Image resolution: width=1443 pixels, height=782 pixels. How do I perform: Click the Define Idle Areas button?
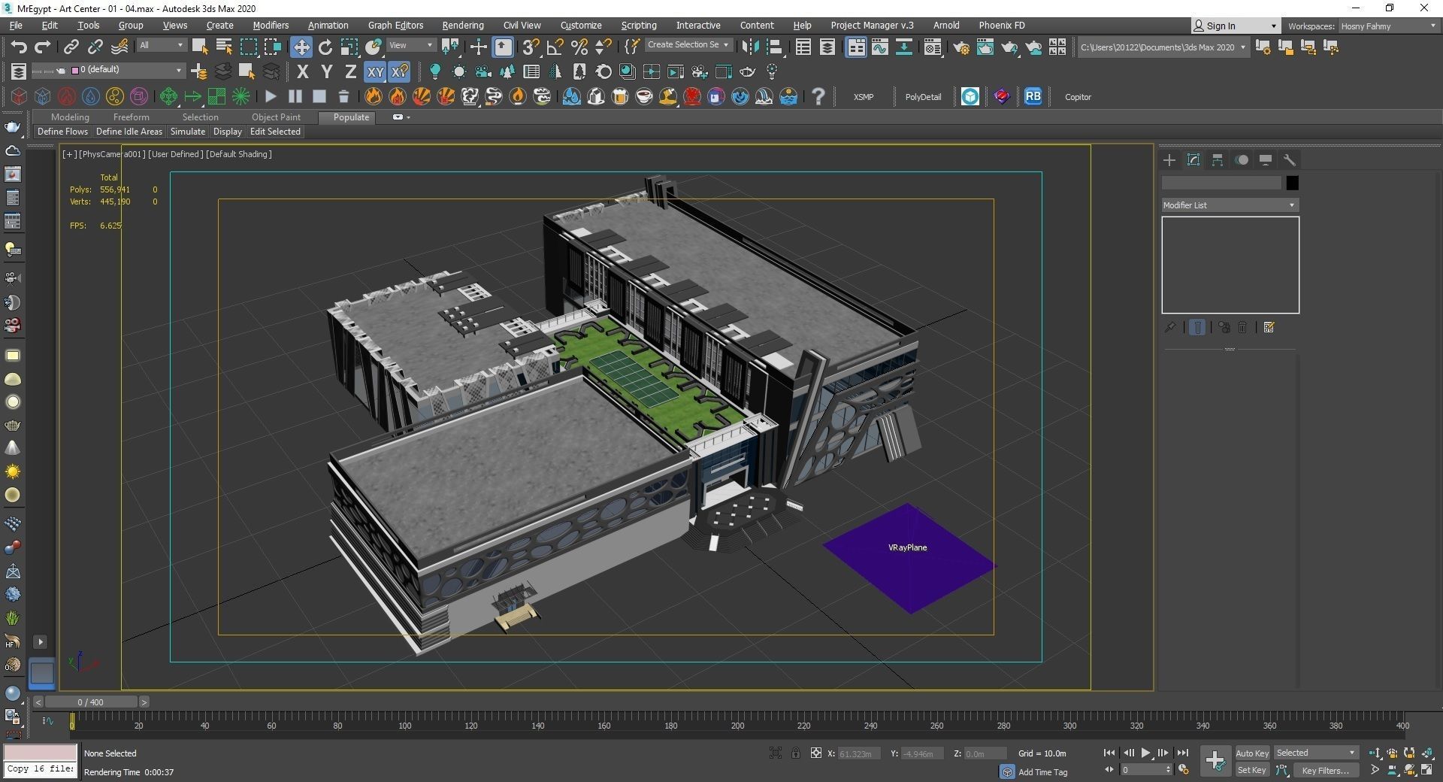tap(129, 131)
